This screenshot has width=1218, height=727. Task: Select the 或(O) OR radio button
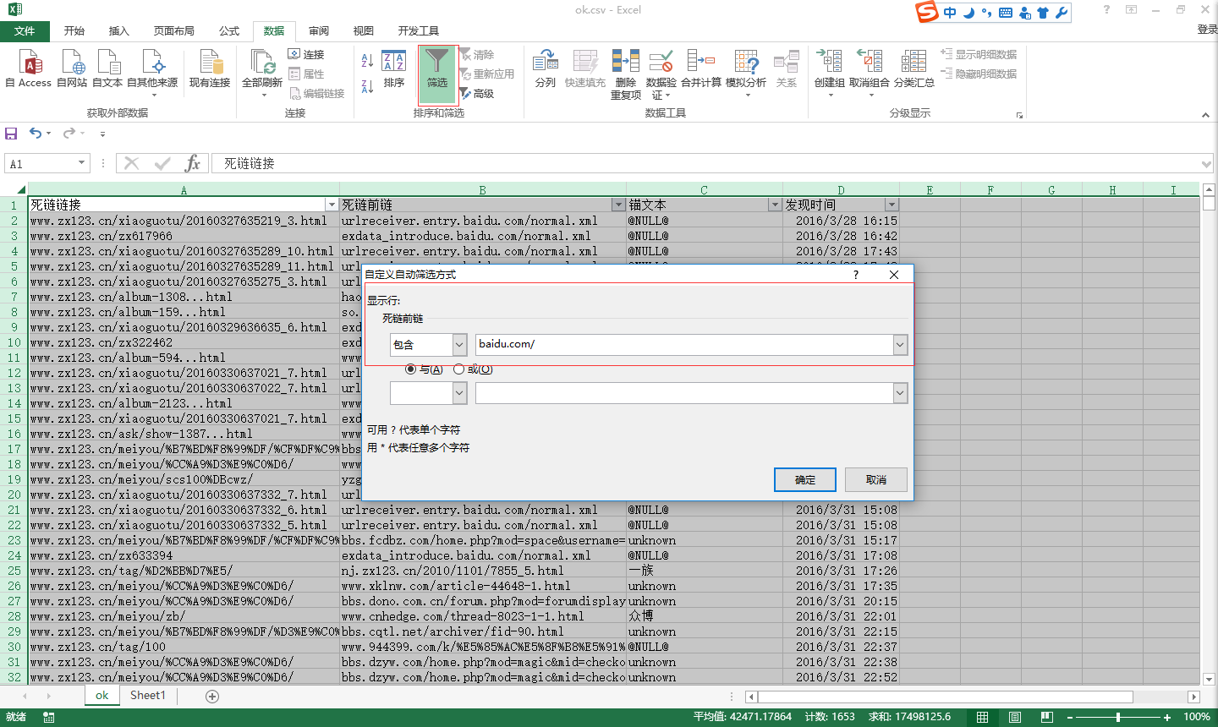pyautogui.click(x=459, y=369)
